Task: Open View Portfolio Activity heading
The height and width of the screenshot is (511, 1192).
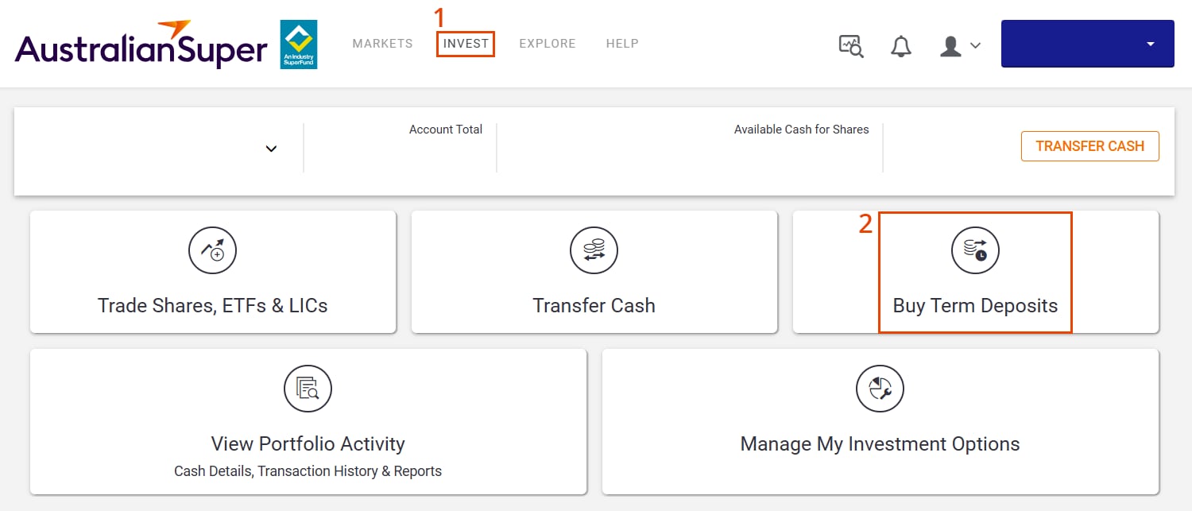Action: coord(308,443)
